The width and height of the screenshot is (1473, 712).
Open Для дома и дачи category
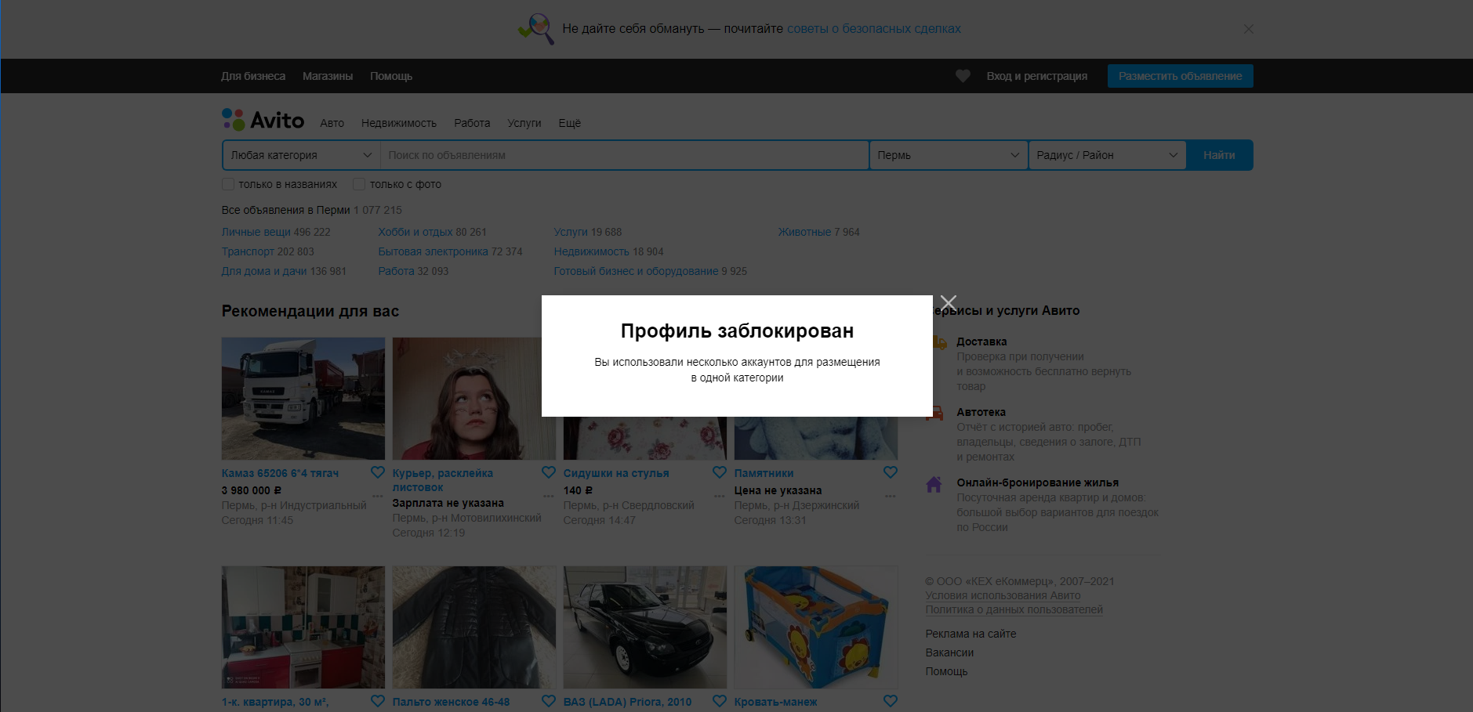pyautogui.click(x=264, y=271)
